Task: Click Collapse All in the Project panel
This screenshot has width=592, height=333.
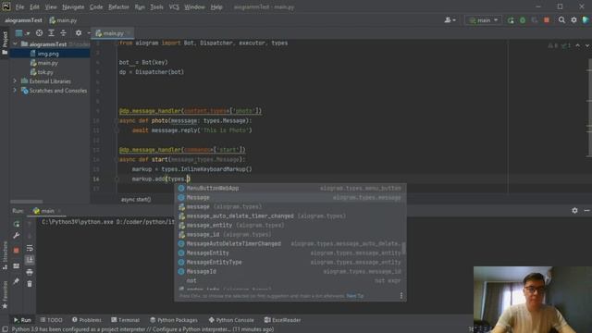Action: click(x=63, y=33)
